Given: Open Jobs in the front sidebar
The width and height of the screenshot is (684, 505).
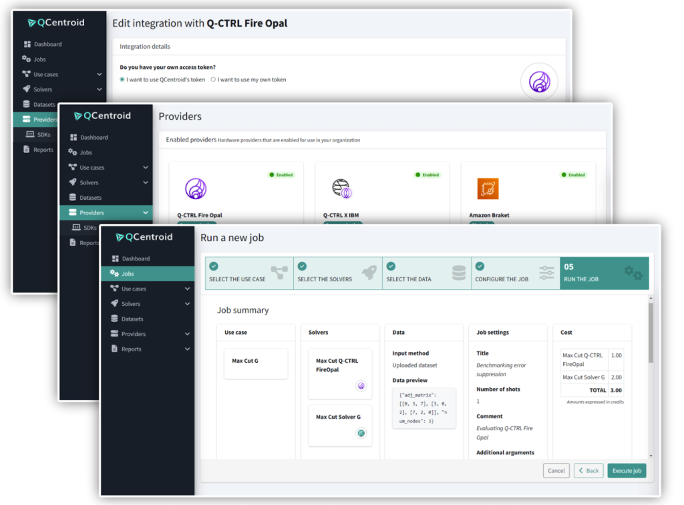Looking at the screenshot, I should (x=127, y=274).
